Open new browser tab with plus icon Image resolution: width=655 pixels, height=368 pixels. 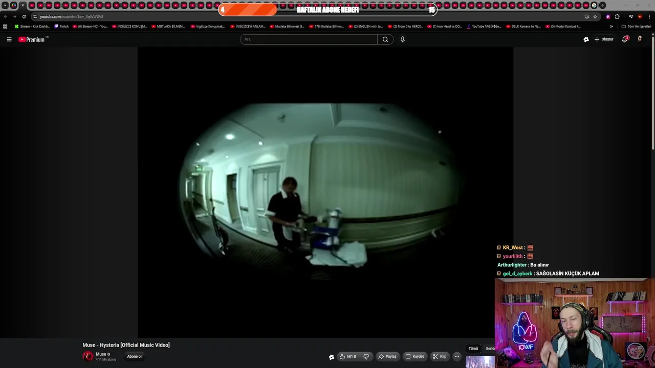[x=602, y=5]
